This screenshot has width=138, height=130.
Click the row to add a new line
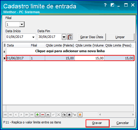[x=70, y=51]
